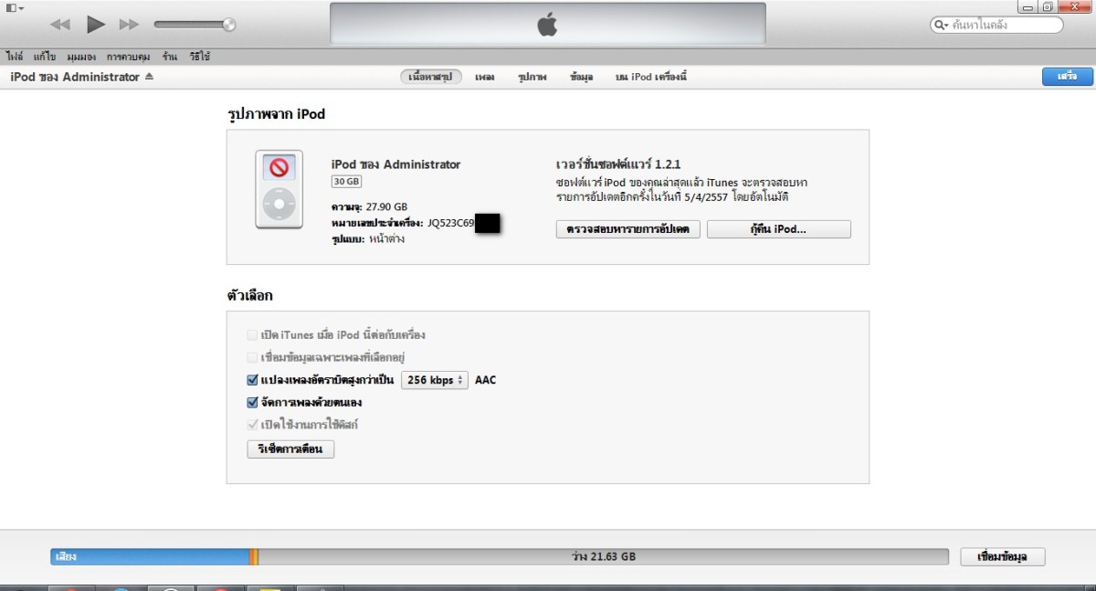The image size is (1096, 591).
Task: Toggle เปิดใช้งานการใช้ดิสก์ checkbox
Action: click(253, 425)
